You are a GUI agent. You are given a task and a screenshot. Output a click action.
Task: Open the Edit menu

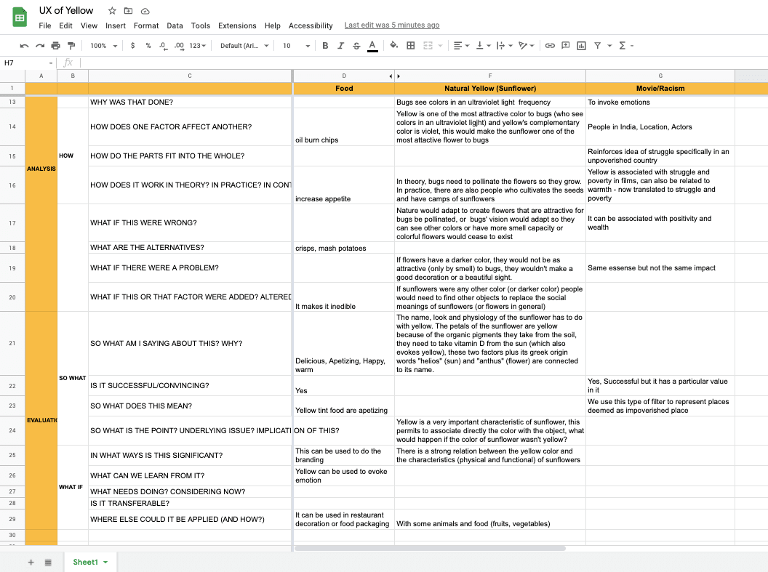(x=65, y=25)
